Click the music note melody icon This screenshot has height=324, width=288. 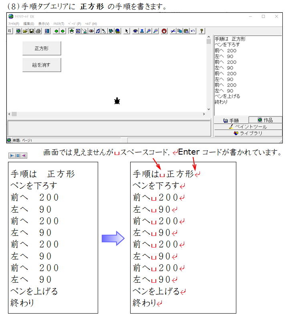(x=98, y=31)
